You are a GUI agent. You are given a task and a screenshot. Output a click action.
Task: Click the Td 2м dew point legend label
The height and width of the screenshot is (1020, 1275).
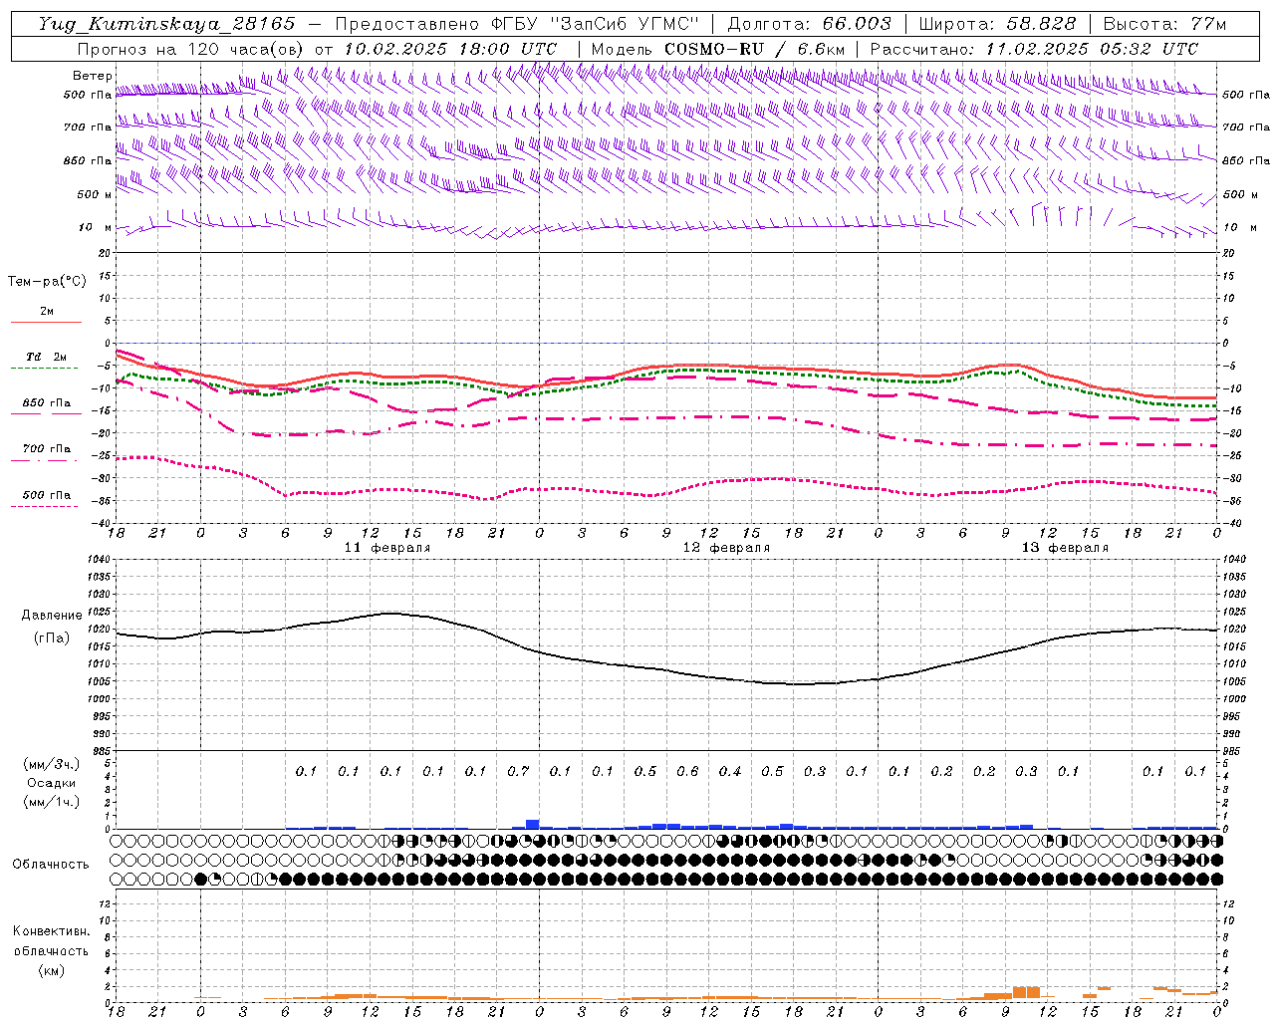[x=46, y=357]
